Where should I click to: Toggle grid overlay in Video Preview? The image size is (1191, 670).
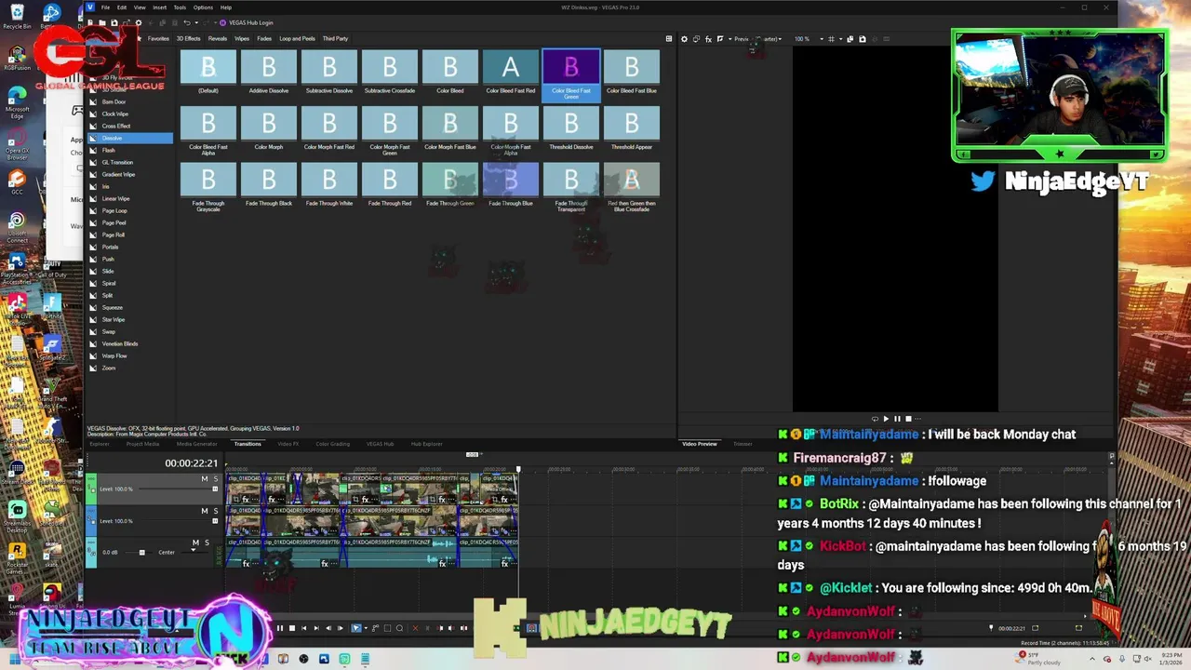click(832, 39)
